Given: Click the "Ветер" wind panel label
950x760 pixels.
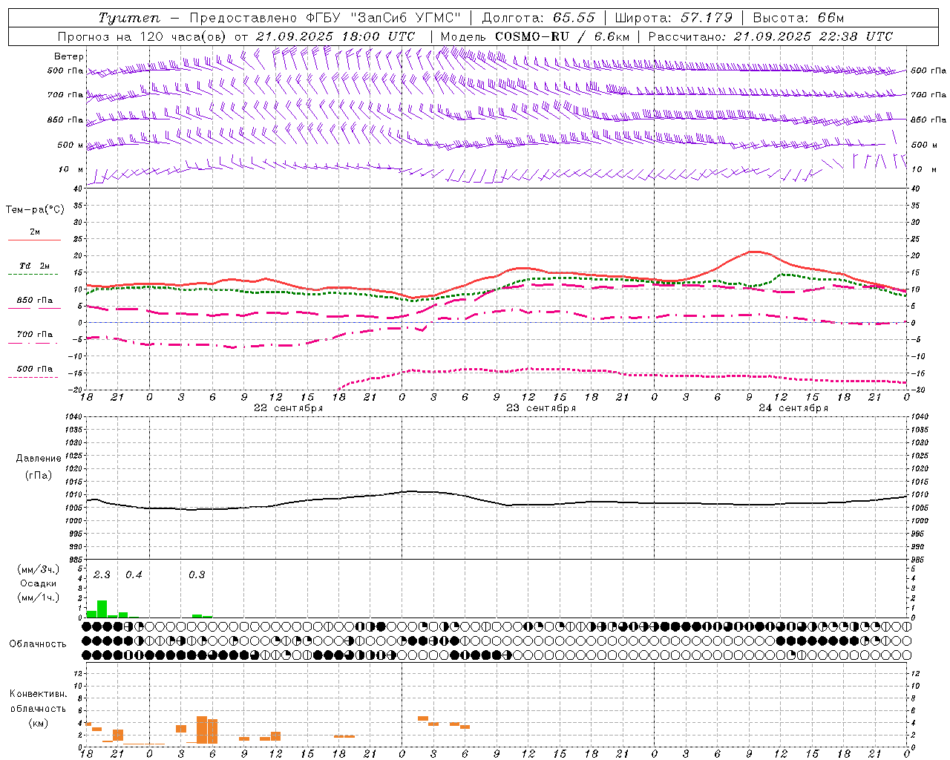Looking at the screenshot, I should (69, 56).
